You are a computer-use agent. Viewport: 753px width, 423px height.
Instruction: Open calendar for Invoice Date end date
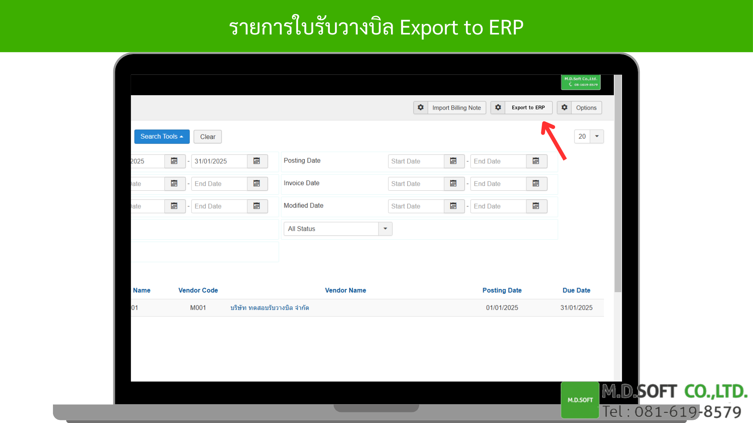(536, 184)
